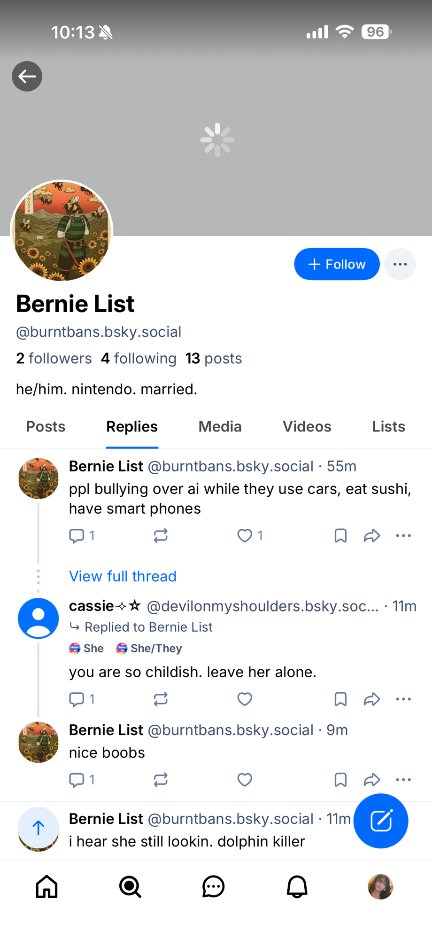Share the "nice boobs" reply
The width and height of the screenshot is (432, 940).
[372, 780]
